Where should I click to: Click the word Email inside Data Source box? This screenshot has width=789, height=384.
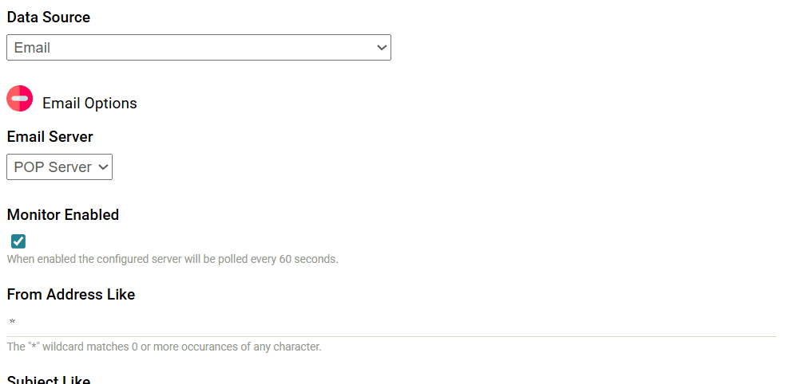click(32, 48)
